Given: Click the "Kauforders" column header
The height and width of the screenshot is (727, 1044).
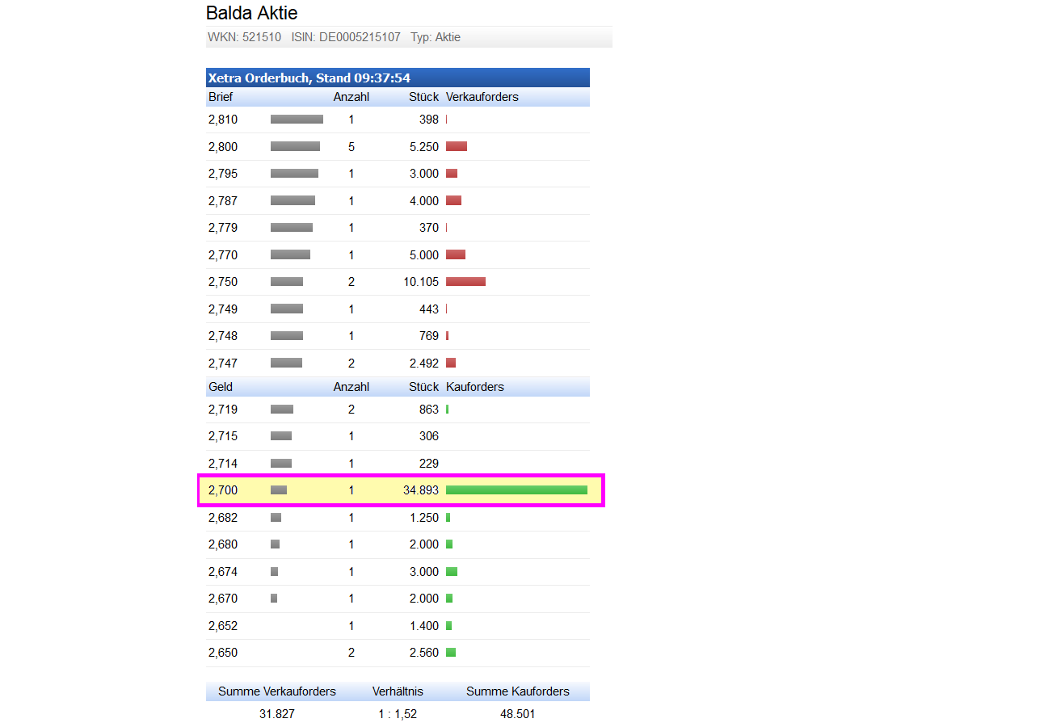Looking at the screenshot, I should 475,387.
